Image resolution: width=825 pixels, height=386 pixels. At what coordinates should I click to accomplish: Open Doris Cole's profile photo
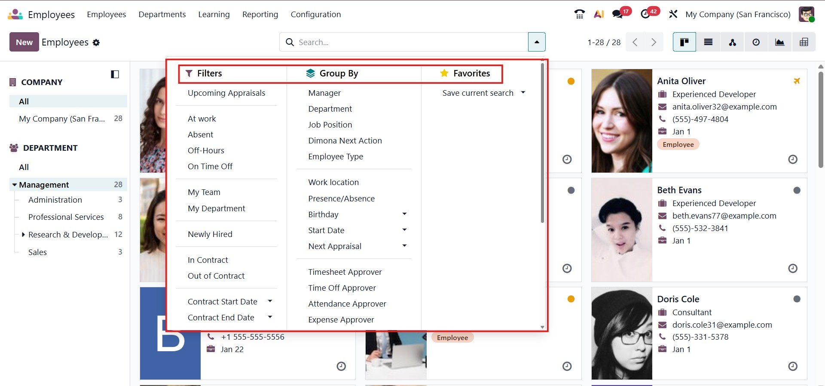622,333
